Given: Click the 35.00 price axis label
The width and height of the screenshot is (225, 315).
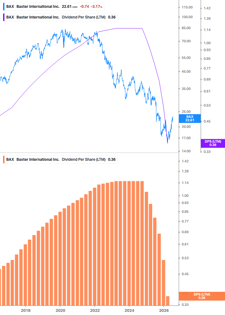Looking at the screenshot, I should pyautogui.click(x=186, y=89).
